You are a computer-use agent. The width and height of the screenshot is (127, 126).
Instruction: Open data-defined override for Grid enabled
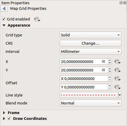(37, 19)
